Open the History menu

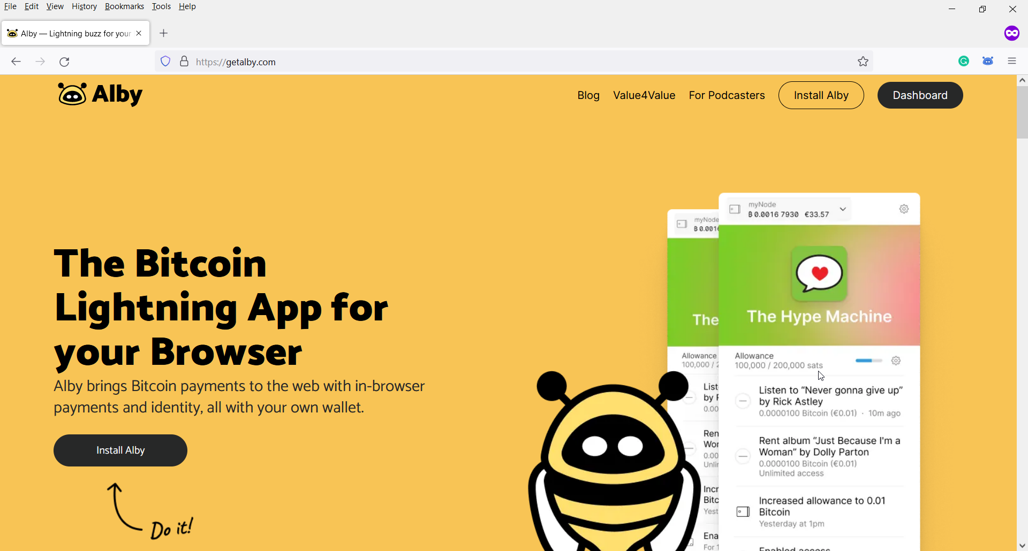[x=84, y=6]
